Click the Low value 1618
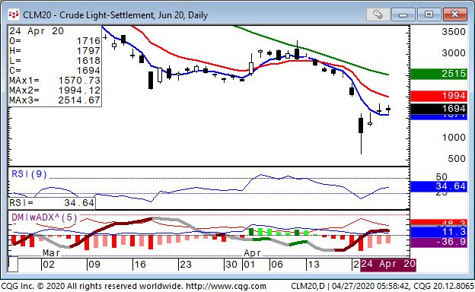The image size is (475, 292). click(88, 61)
